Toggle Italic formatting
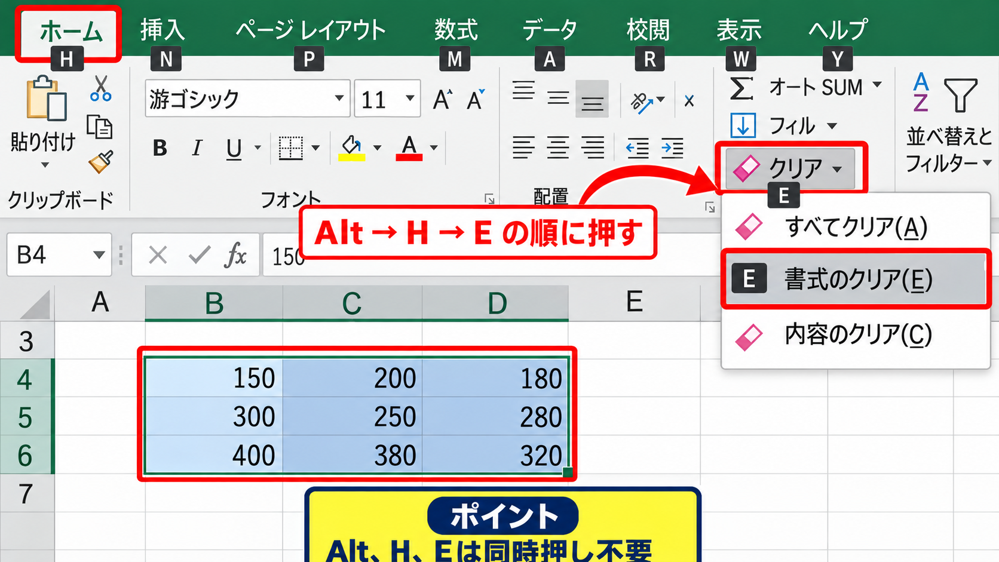 197,148
